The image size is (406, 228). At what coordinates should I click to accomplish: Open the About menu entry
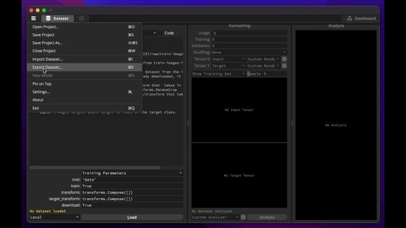click(84, 100)
